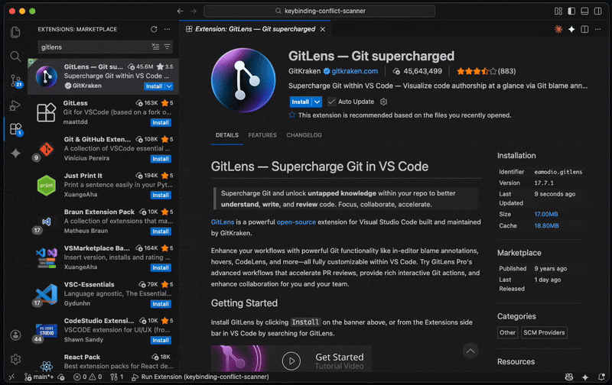Open notifications bell in status bar
The image size is (612, 385).
[601, 377]
